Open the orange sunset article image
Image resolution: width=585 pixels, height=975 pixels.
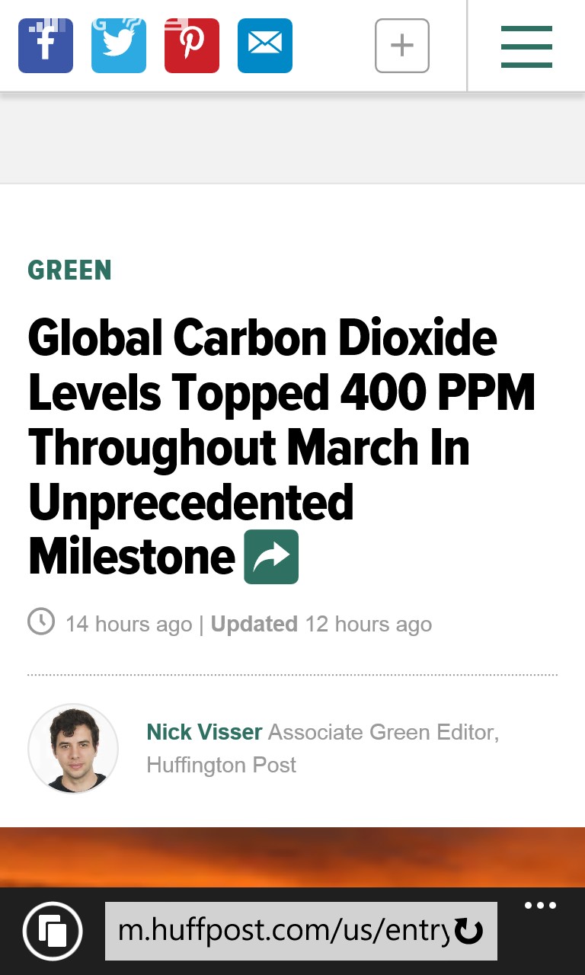292,857
